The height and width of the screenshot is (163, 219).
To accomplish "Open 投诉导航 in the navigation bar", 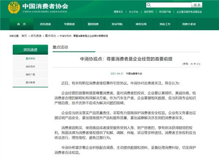I will [117, 24].
